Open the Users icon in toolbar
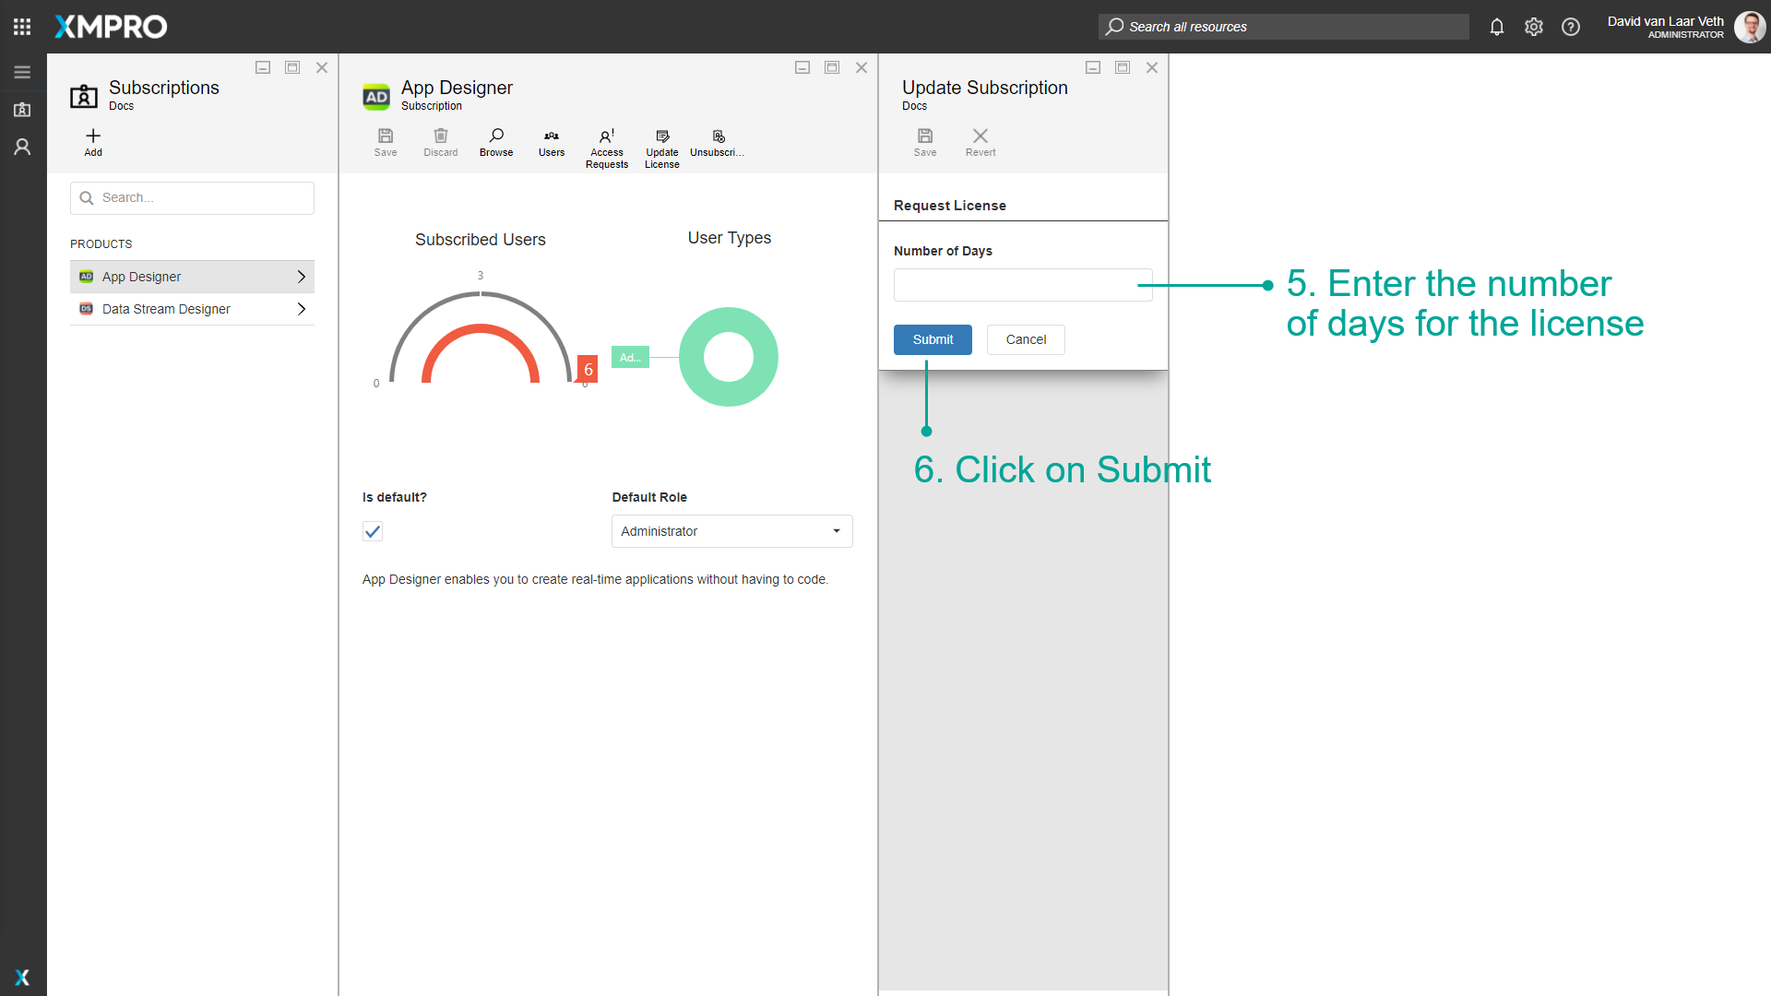 point(552,136)
